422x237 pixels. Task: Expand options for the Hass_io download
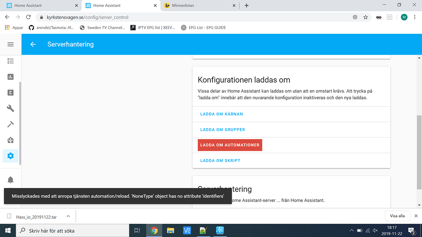(x=68, y=216)
